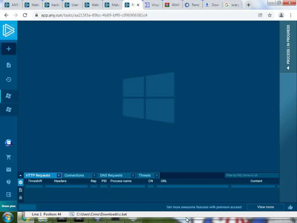Screen dimensions: 297x223
Task: Click the round globe badge in sidebar
Action: click(9, 143)
